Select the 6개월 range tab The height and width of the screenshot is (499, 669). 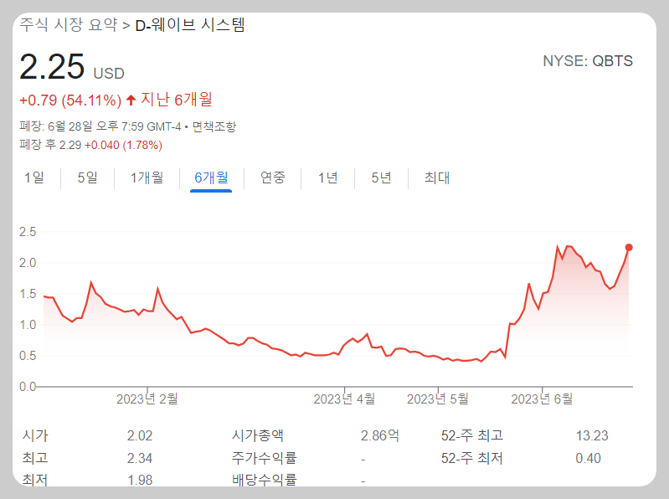pyautogui.click(x=211, y=177)
